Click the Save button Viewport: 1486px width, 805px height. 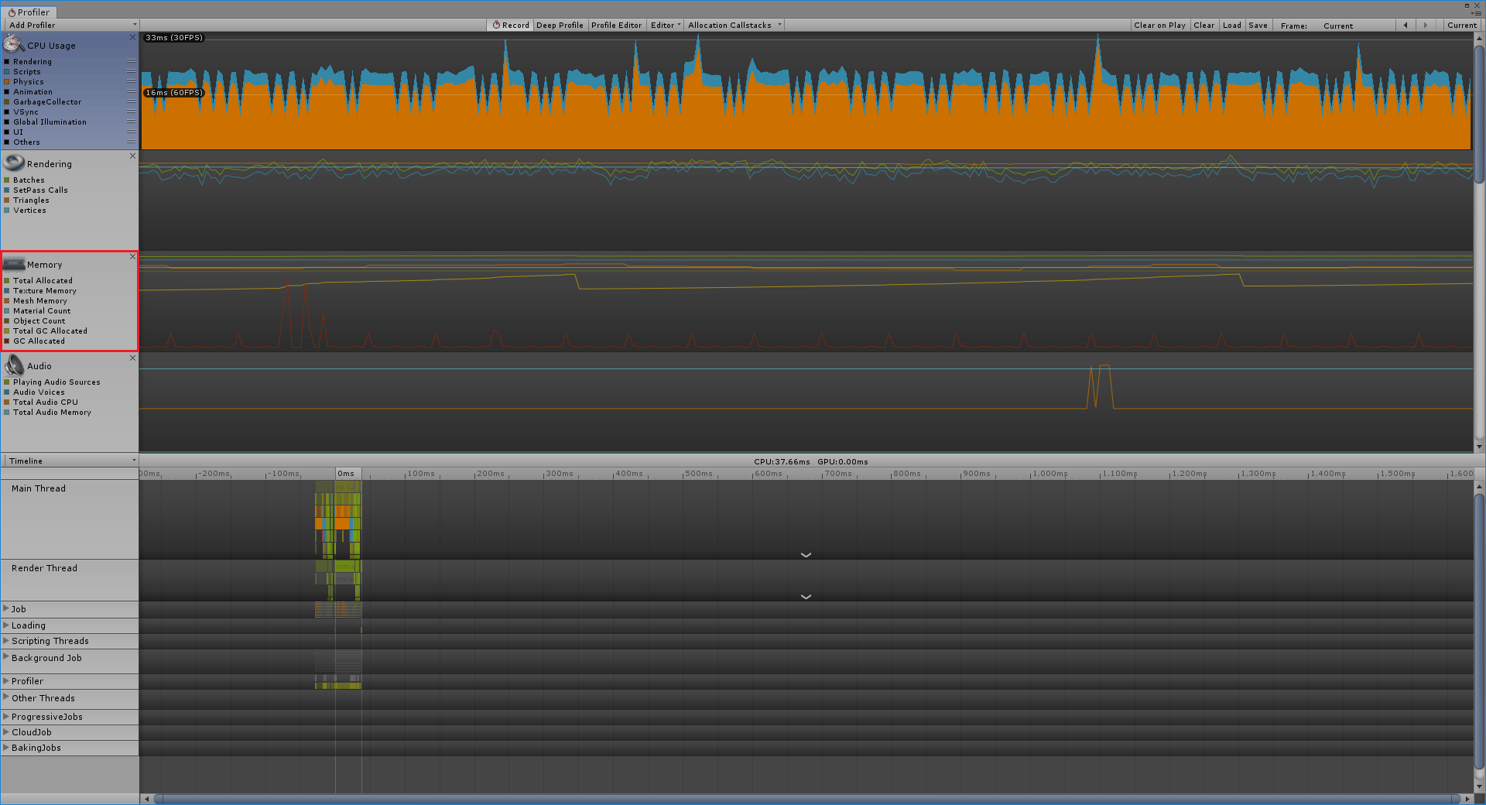point(1258,26)
